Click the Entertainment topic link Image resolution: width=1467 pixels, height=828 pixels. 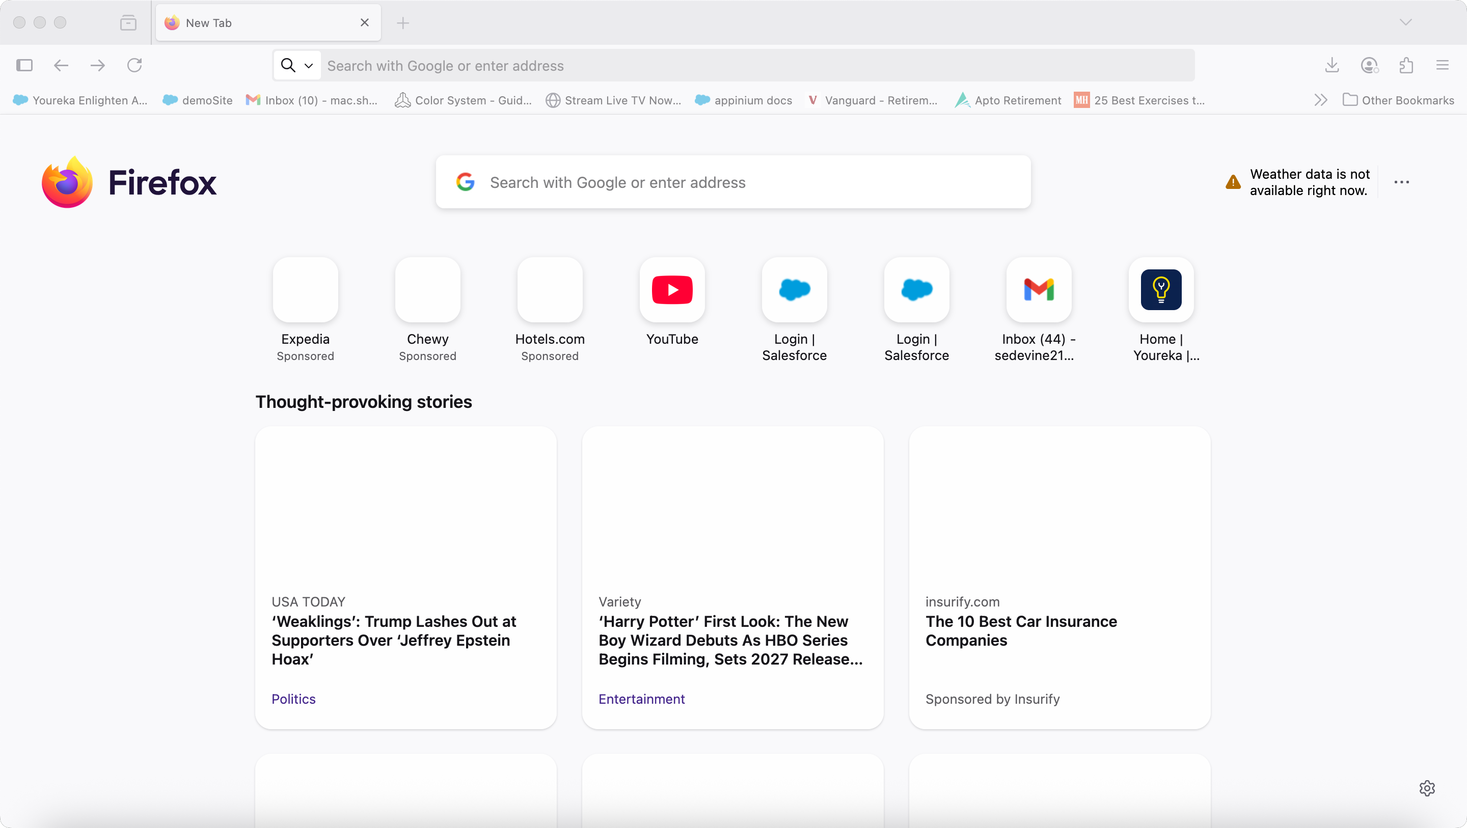coord(641,699)
